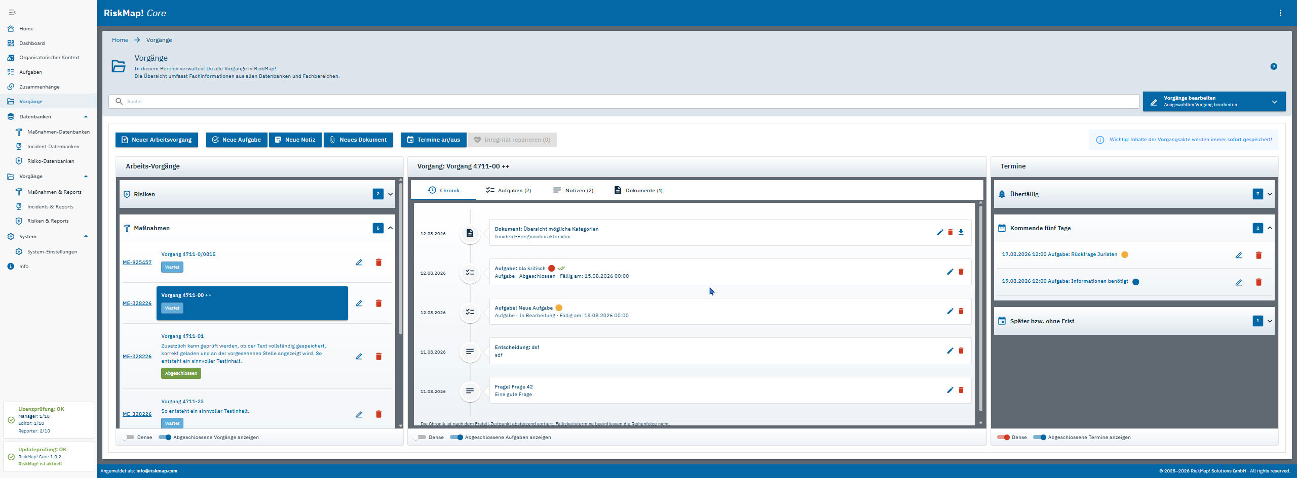Delete Vorgang 4711-23 using the trash icon
This screenshot has height=478, width=1297.
[x=378, y=414]
